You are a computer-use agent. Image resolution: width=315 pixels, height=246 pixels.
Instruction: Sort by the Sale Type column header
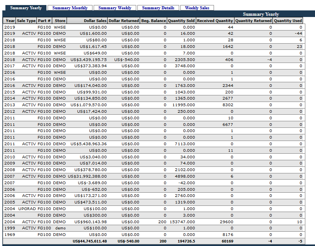(x=26, y=20)
